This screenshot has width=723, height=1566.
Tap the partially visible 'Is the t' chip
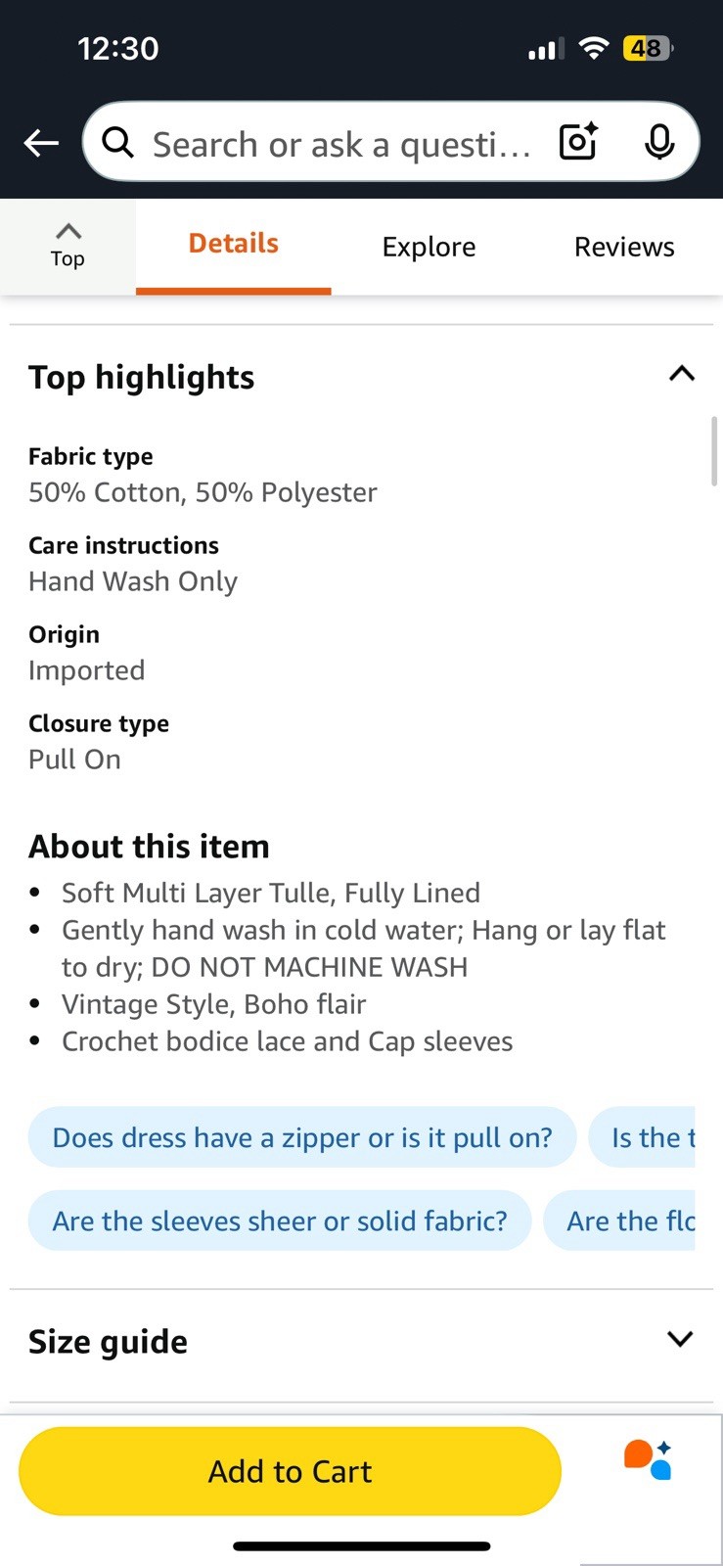click(642, 1137)
